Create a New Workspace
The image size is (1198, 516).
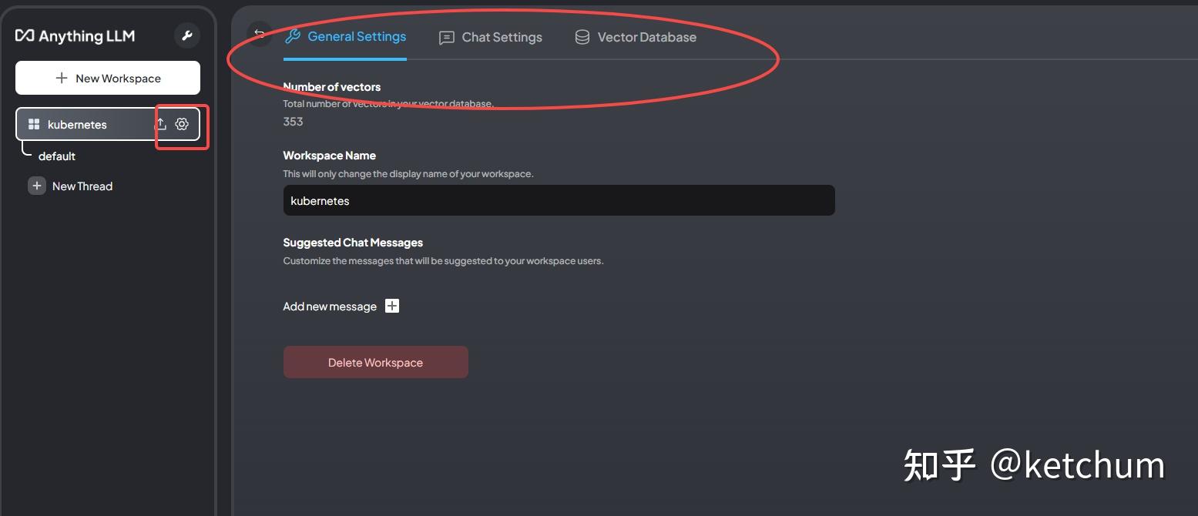pyautogui.click(x=108, y=78)
